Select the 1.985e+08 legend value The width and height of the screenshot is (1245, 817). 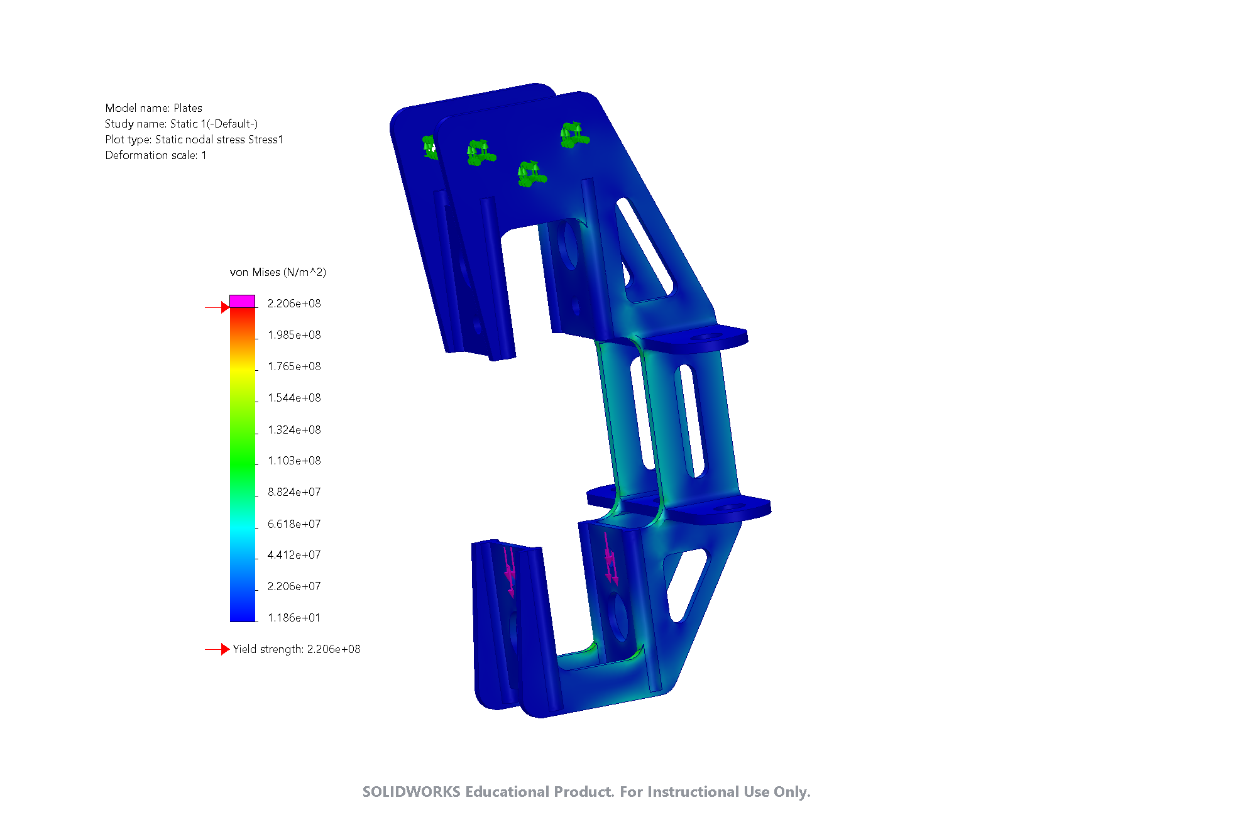point(294,335)
